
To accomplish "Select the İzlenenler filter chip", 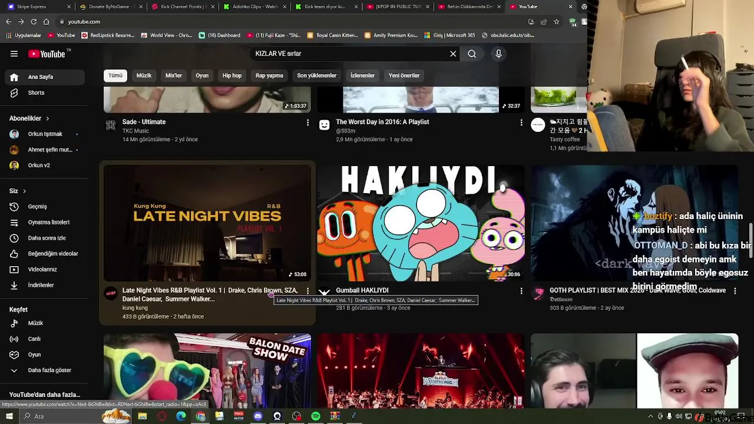I will [362, 75].
